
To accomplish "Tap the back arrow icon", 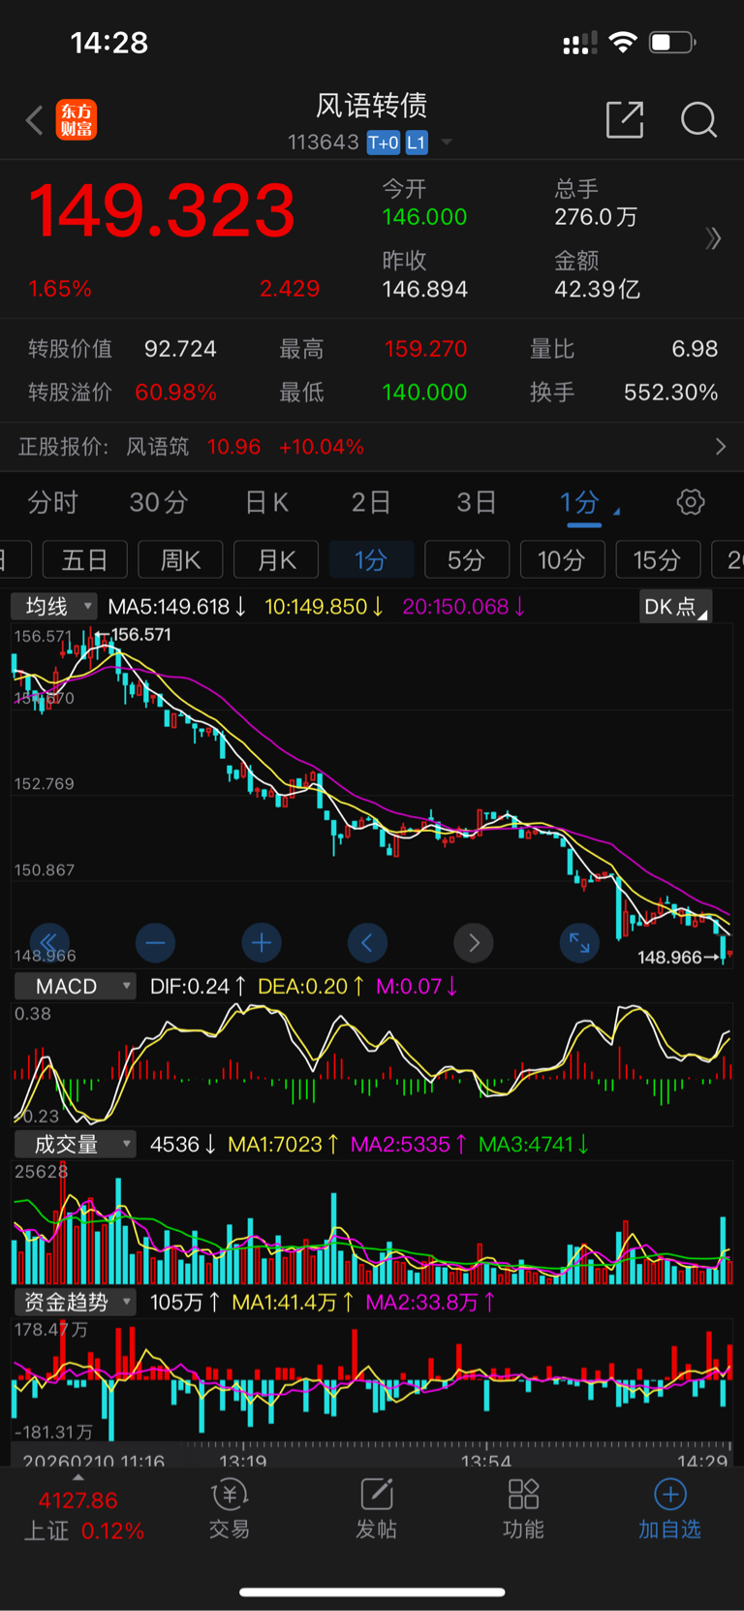I will coord(35,121).
